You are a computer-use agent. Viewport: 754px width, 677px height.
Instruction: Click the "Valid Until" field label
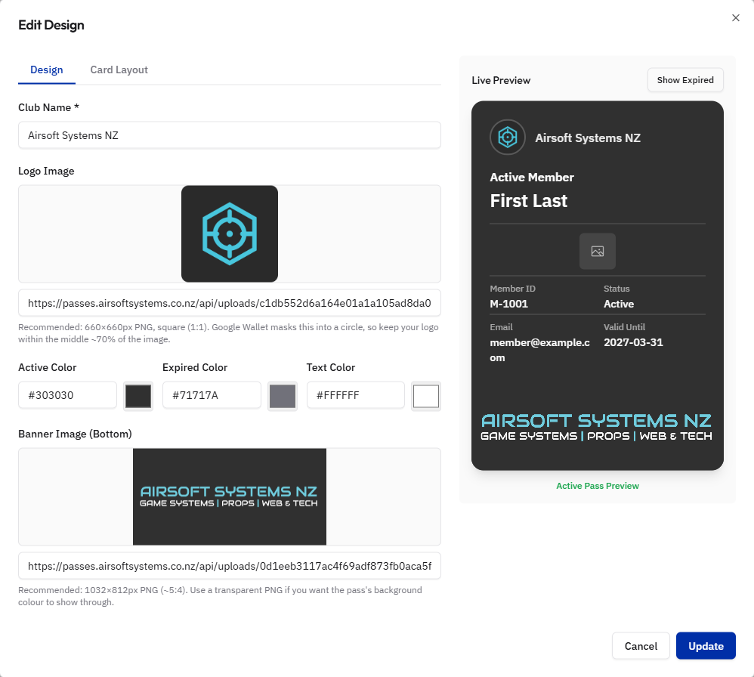click(624, 327)
